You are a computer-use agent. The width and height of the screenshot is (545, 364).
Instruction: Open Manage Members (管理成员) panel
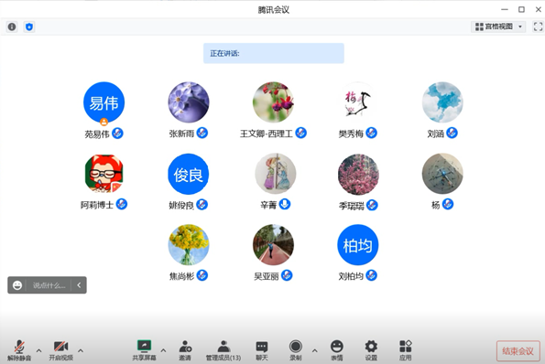pyautogui.click(x=223, y=350)
